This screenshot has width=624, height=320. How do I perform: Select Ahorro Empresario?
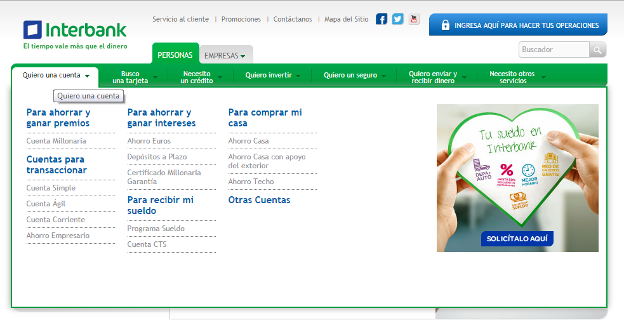[58, 236]
